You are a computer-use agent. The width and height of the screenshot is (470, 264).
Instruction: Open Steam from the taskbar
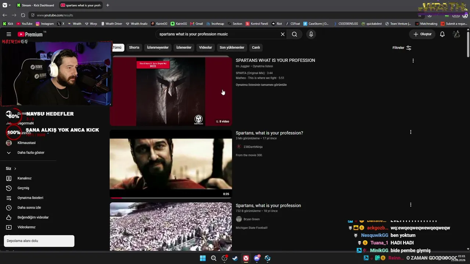(235, 258)
